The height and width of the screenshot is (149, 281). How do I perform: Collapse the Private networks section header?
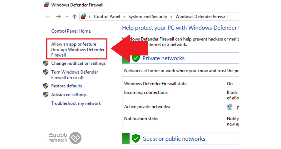point(180,58)
